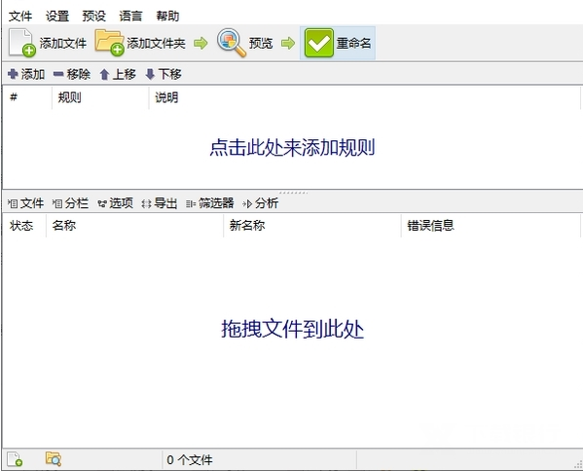Click the status bar add-file icon
583x471 pixels.
(15, 459)
